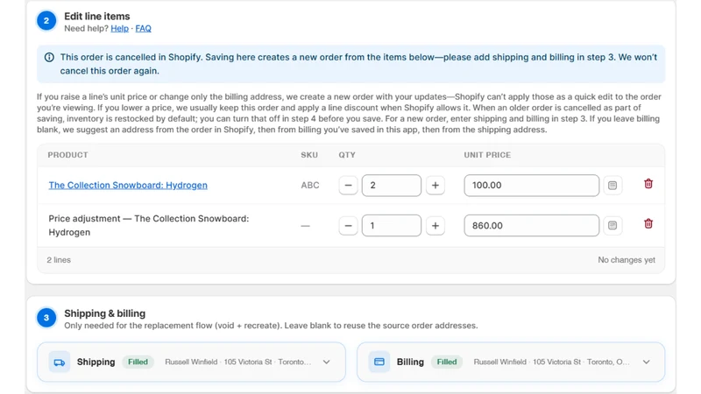This screenshot has width=701, height=394.
Task: Click quantity field showing 1
Action: pyautogui.click(x=391, y=226)
